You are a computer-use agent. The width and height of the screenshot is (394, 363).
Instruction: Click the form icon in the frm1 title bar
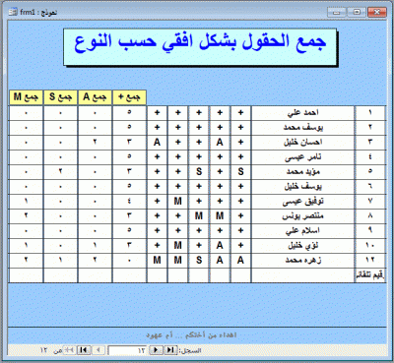(13, 12)
